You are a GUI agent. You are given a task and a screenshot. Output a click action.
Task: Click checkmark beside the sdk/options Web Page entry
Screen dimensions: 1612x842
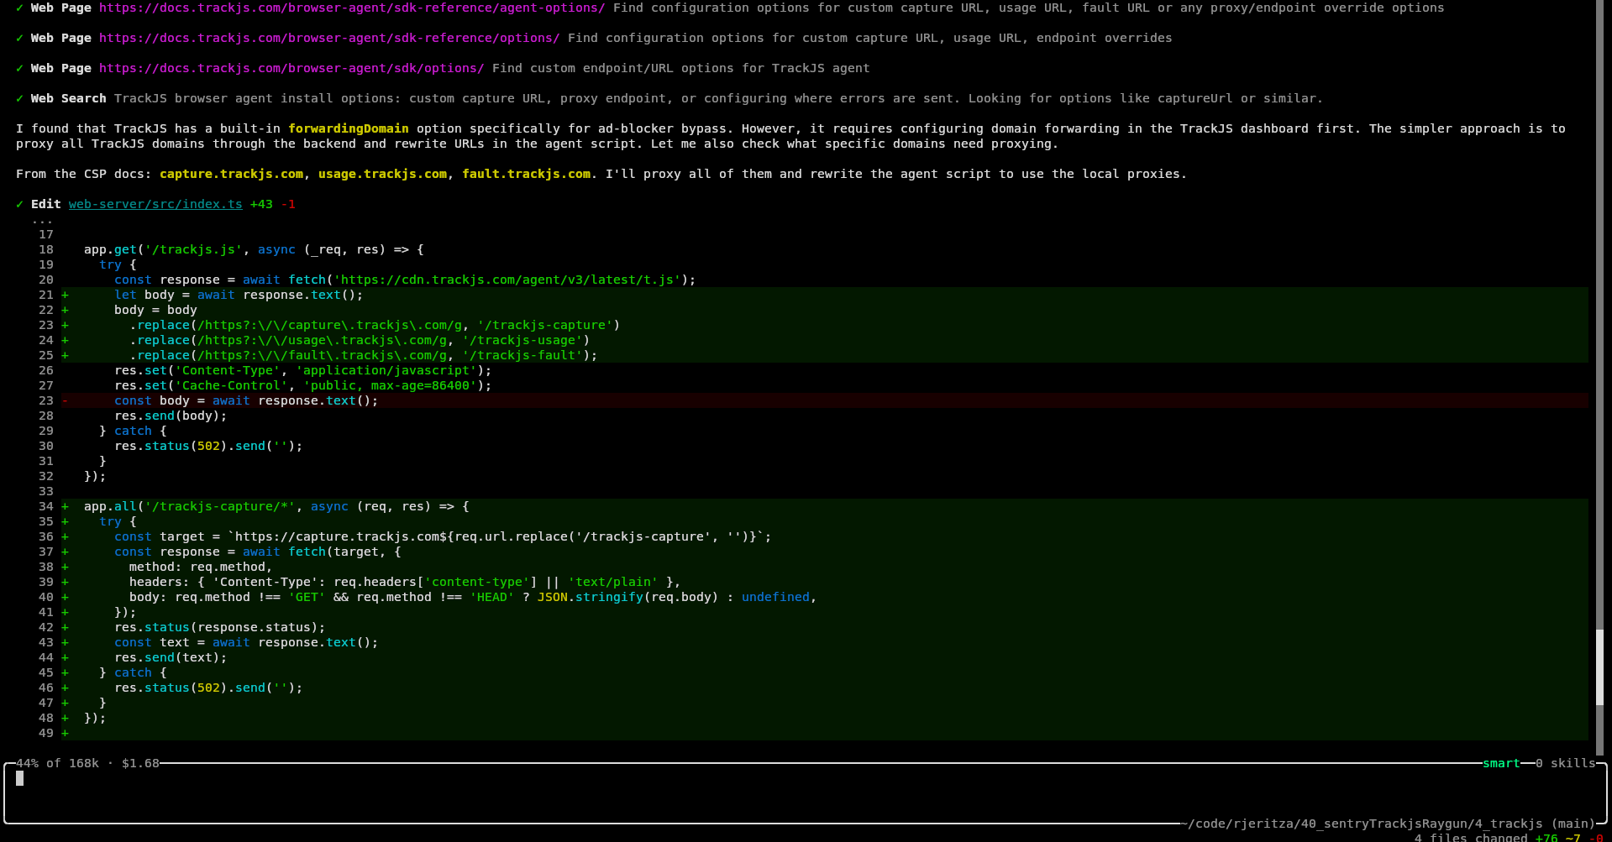(19, 69)
